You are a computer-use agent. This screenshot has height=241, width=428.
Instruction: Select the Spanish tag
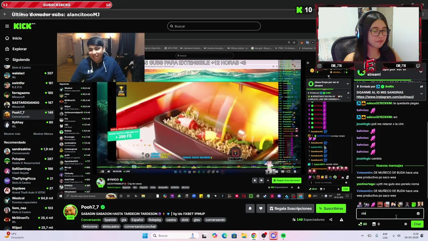coord(110,220)
